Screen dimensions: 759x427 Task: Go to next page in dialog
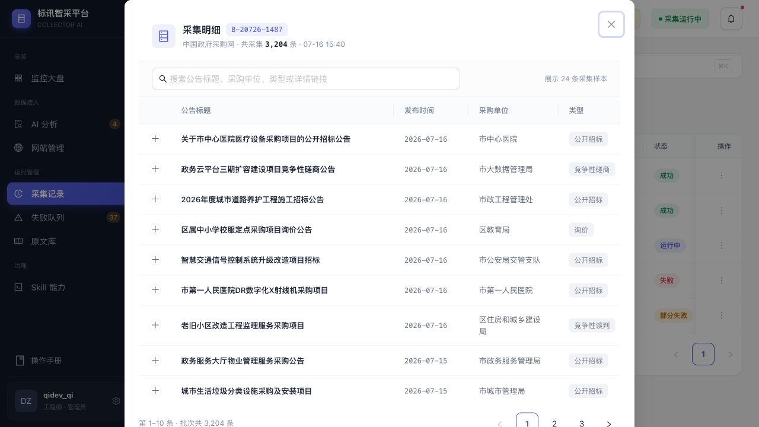pos(609,423)
